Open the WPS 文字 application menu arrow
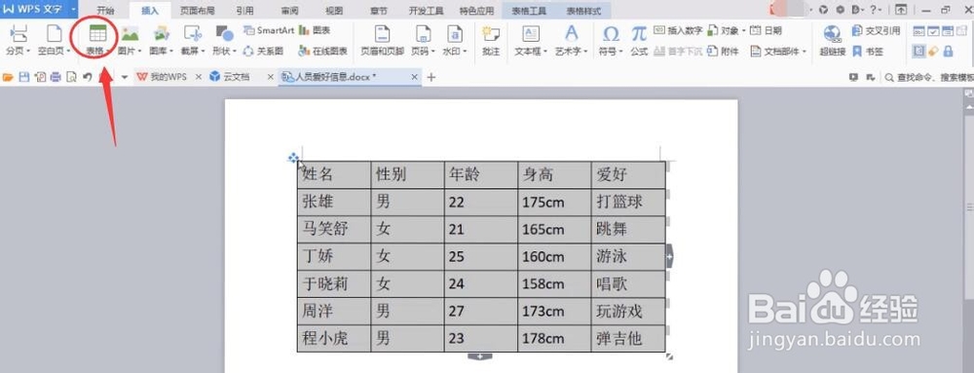This screenshot has width=974, height=373. (73, 10)
